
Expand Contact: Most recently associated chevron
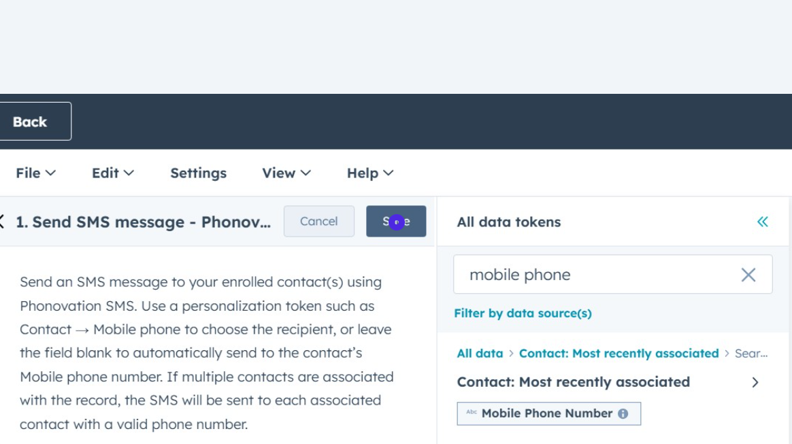pyautogui.click(x=755, y=382)
